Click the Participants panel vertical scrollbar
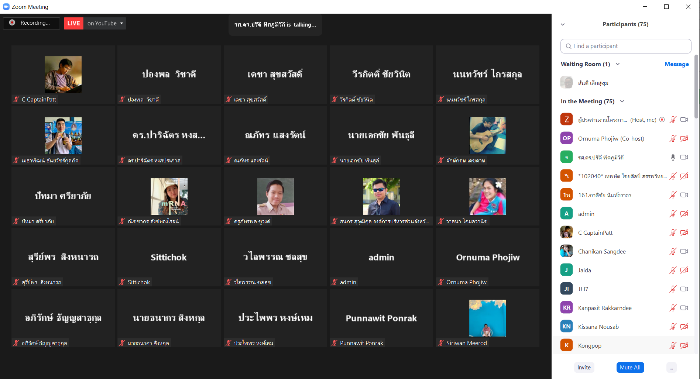This screenshot has width=700, height=379. coord(696,87)
